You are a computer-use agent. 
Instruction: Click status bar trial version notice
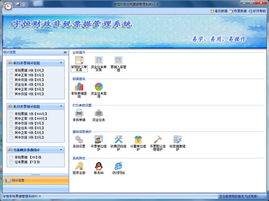coord(238,196)
